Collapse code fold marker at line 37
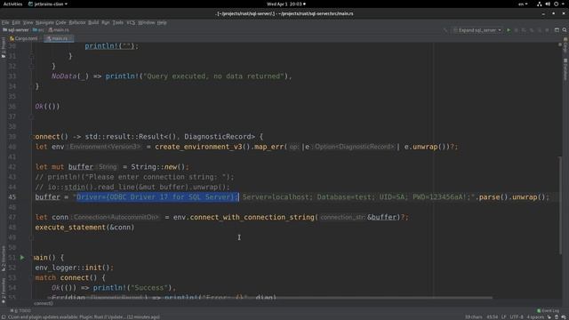 pyautogui.click(x=32, y=116)
